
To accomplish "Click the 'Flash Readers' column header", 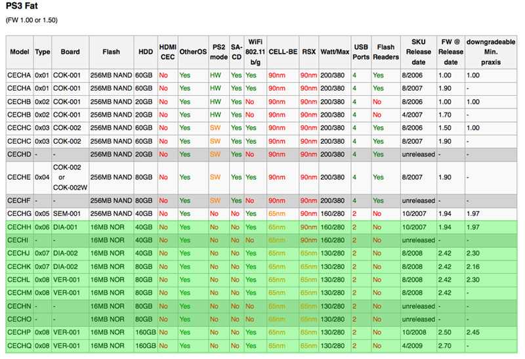I will pos(386,52).
